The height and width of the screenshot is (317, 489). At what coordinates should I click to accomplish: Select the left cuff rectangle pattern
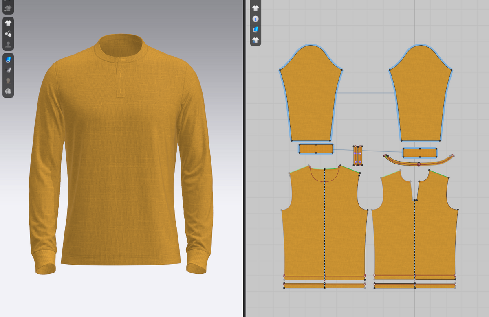coord(316,149)
